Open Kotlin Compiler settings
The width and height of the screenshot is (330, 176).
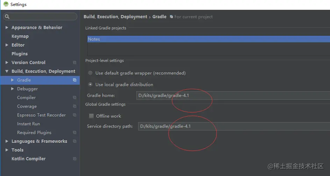28,159
